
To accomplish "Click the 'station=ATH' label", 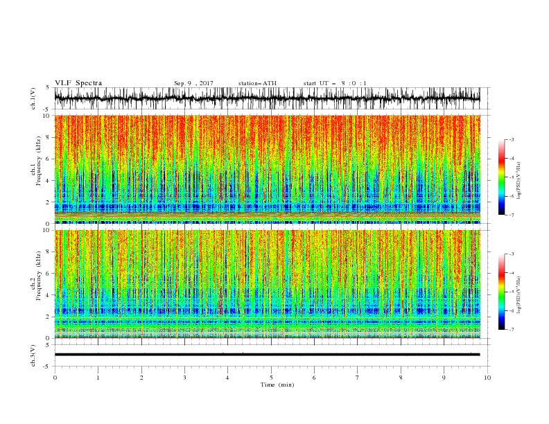I will 257,83.
